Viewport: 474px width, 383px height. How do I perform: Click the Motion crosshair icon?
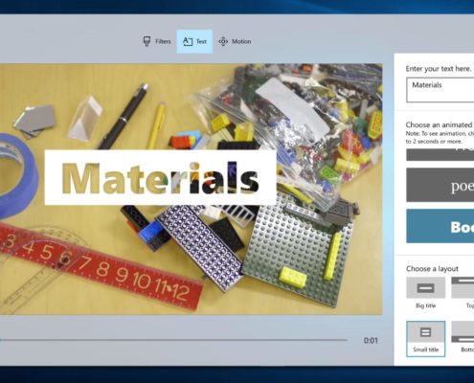223,41
